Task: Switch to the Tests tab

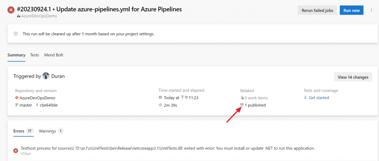Action: [x=34, y=55]
